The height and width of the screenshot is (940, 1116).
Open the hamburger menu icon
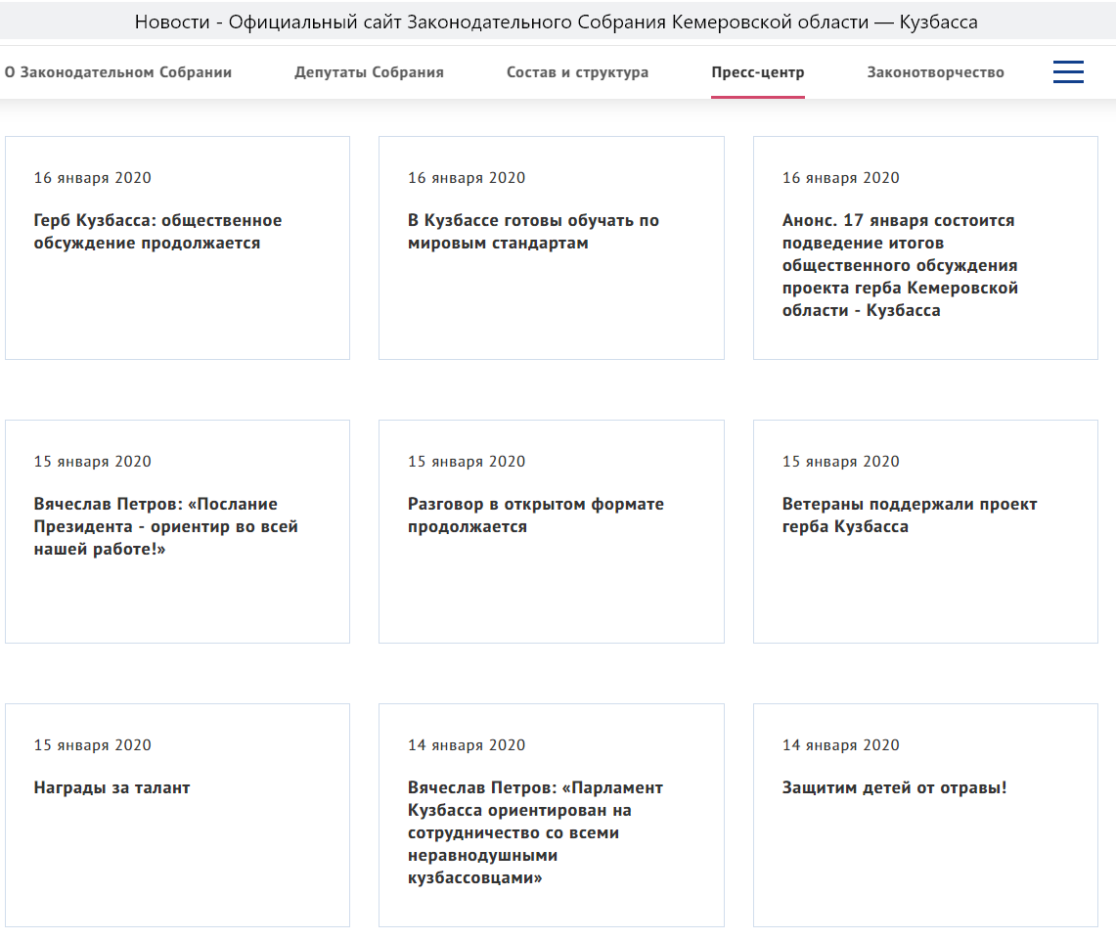[1068, 71]
